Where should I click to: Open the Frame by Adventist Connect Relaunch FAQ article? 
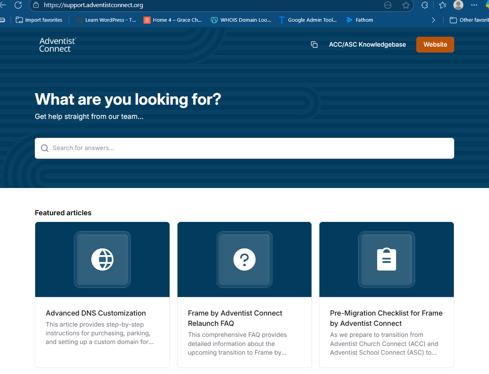click(x=235, y=318)
